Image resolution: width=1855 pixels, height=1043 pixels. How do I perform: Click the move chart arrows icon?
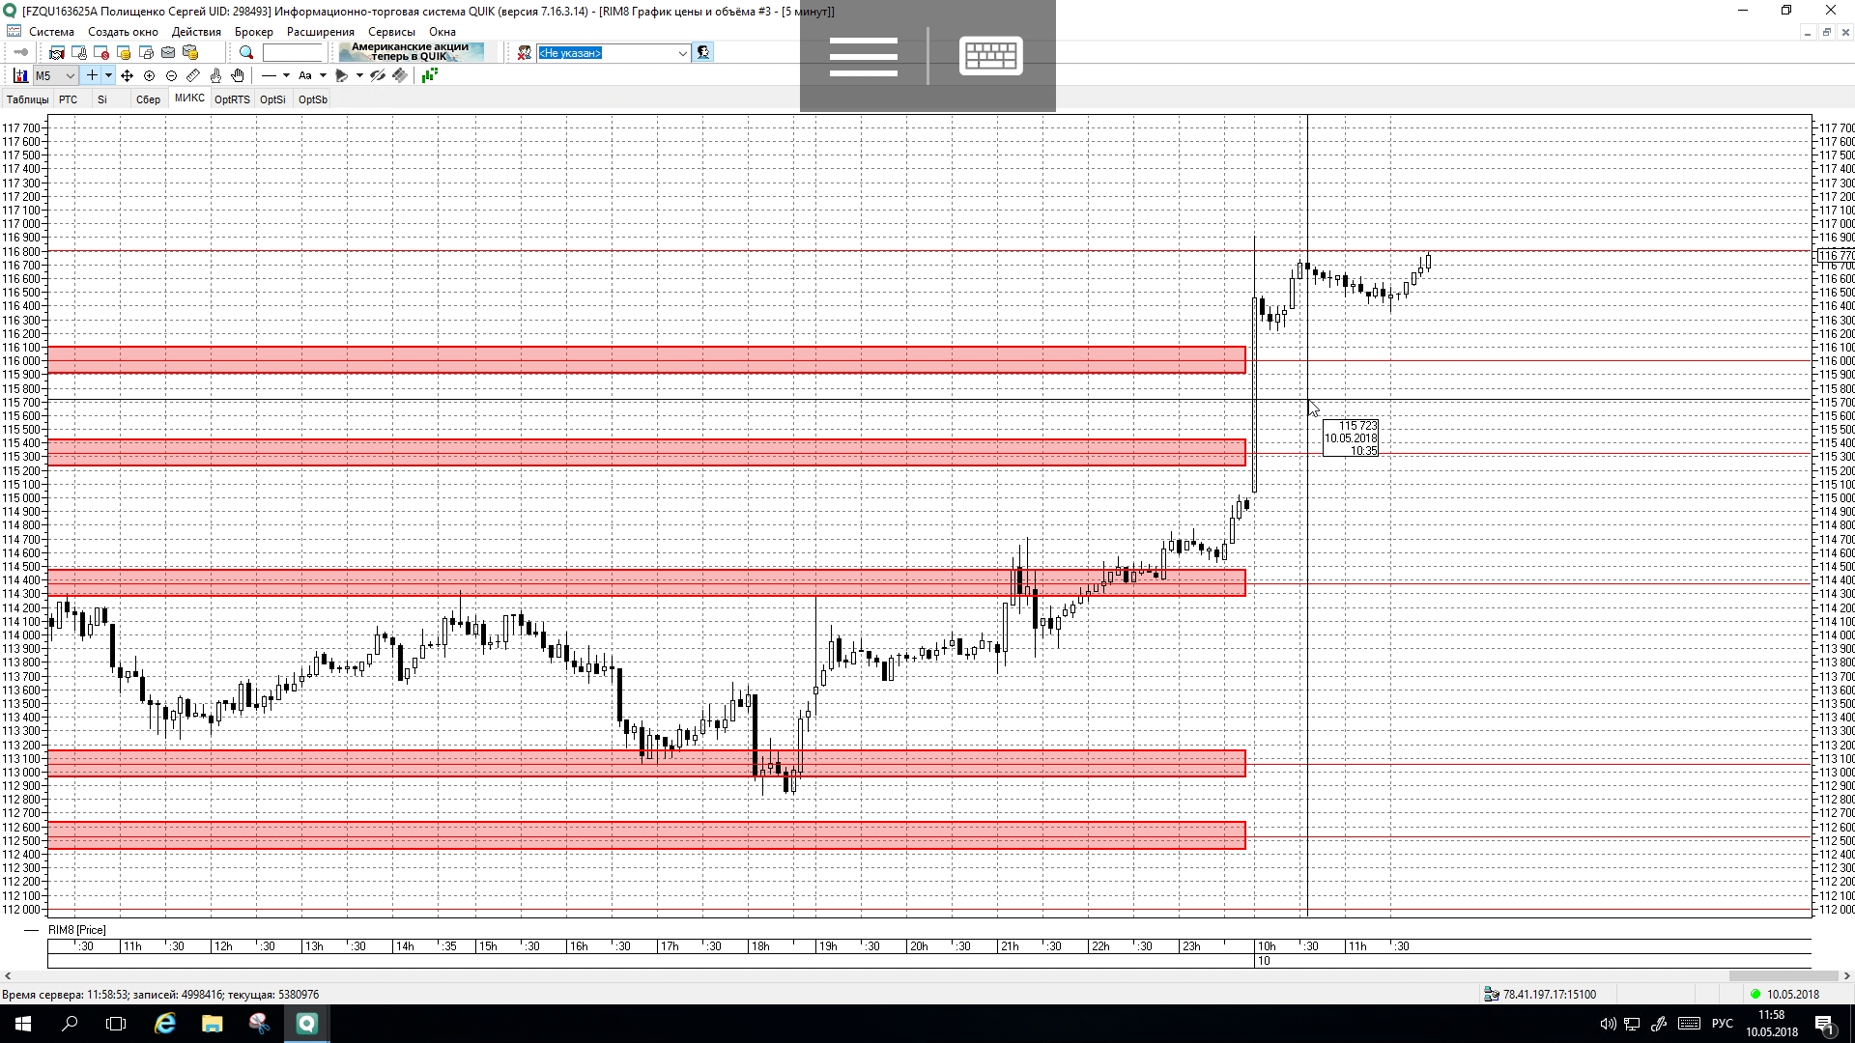tap(127, 75)
